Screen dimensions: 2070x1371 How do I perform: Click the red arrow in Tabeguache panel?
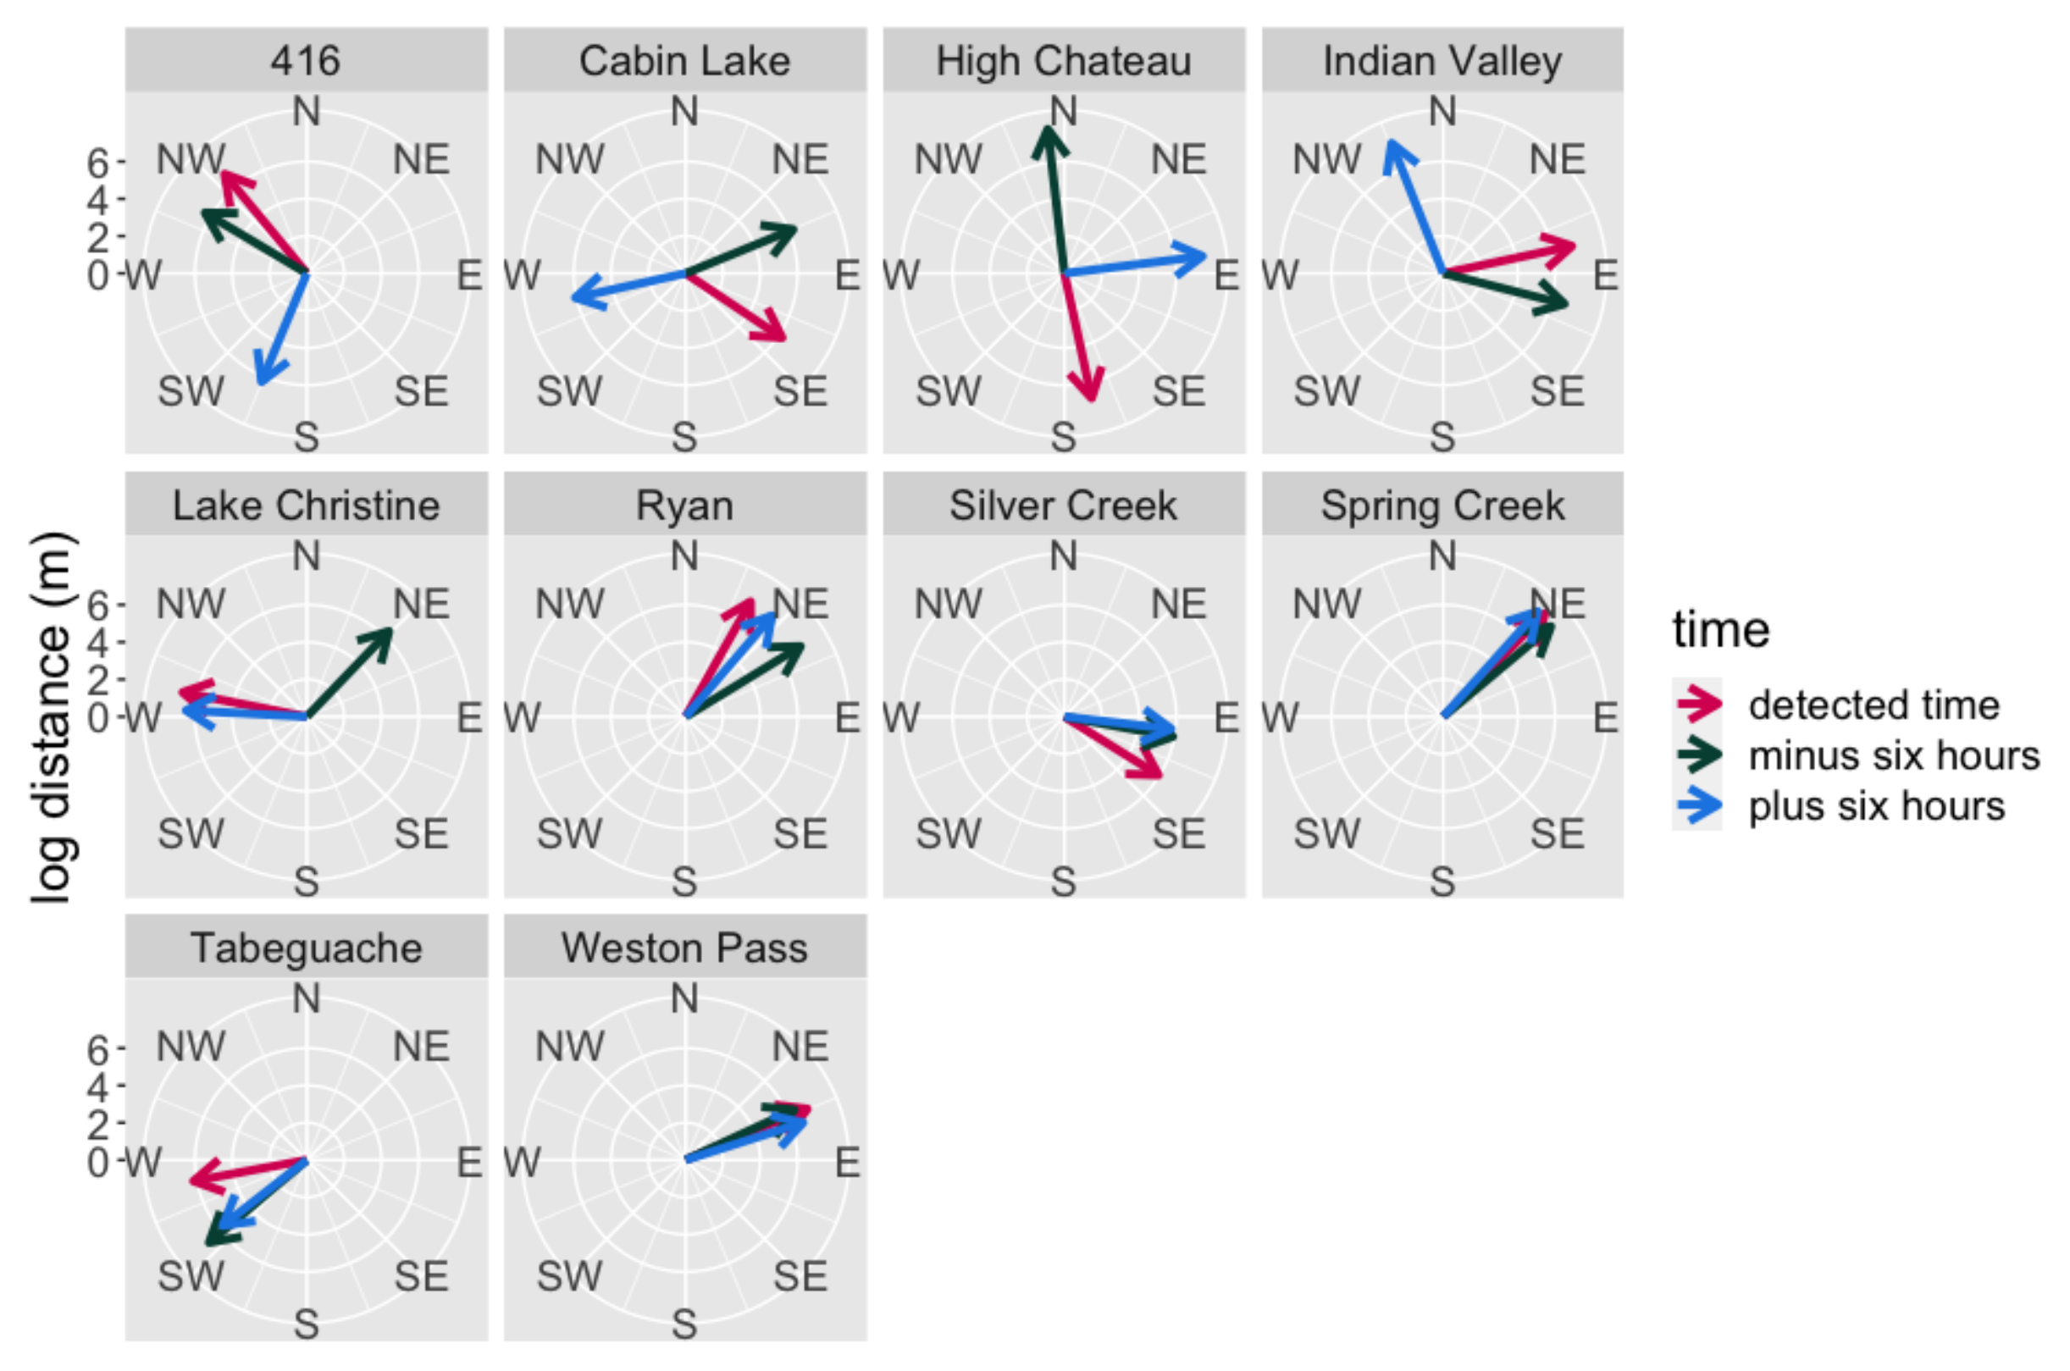point(249,1171)
